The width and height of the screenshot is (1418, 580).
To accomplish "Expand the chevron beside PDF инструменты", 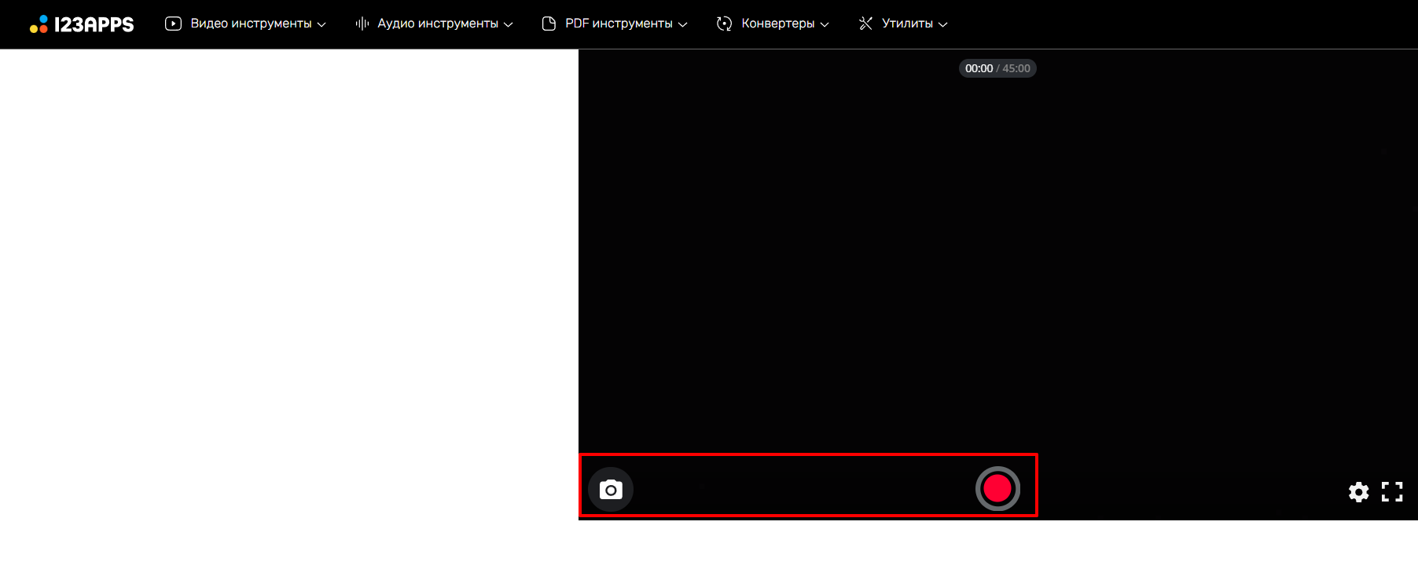I will pos(683,24).
